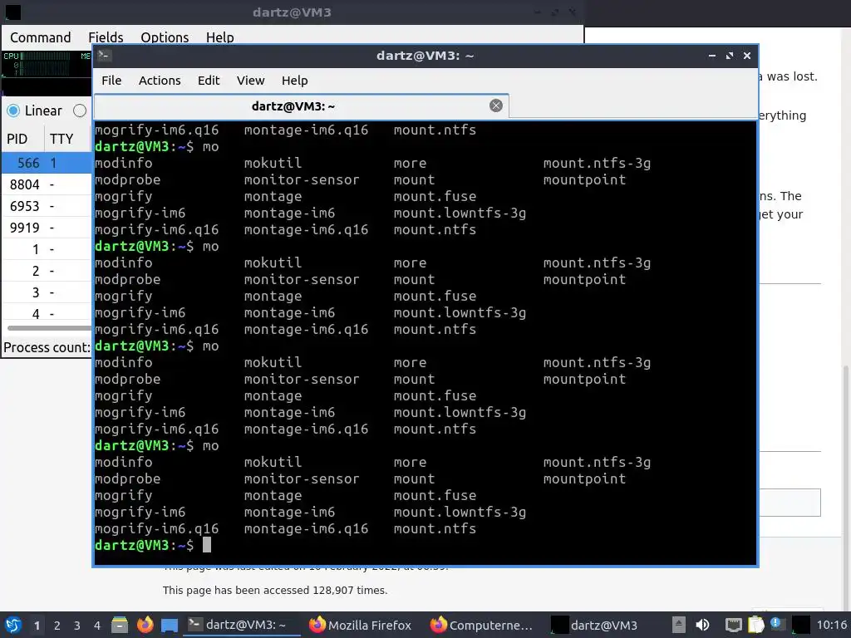Click the terminal icon in terminal title bar
Image resolution: width=851 pixels, height=638 pixels.
[105, 56]
